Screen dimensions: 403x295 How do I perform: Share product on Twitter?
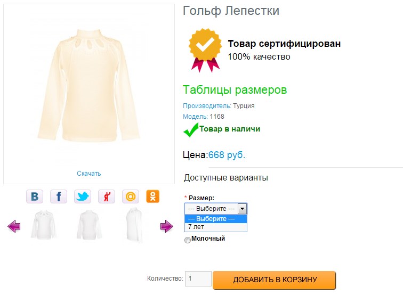[83, 196]
